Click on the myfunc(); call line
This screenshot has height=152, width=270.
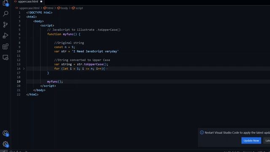point(55,81)
